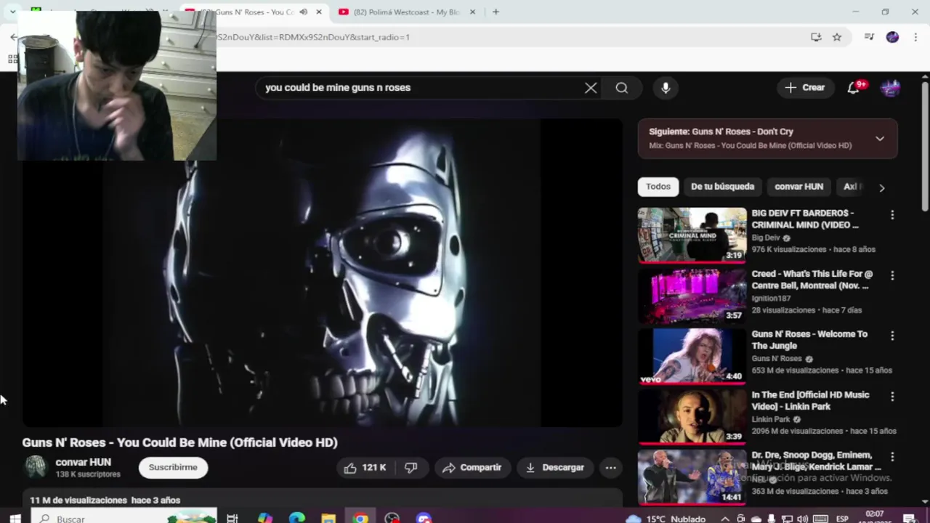
Task: Click the Descargar button
Action: point(555,468)
